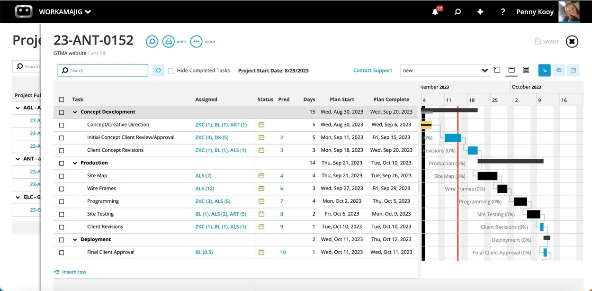Click status calendar icon for Client Concept Revisions
This screenshot has width=592, height=291.
[x=261, y=150]
